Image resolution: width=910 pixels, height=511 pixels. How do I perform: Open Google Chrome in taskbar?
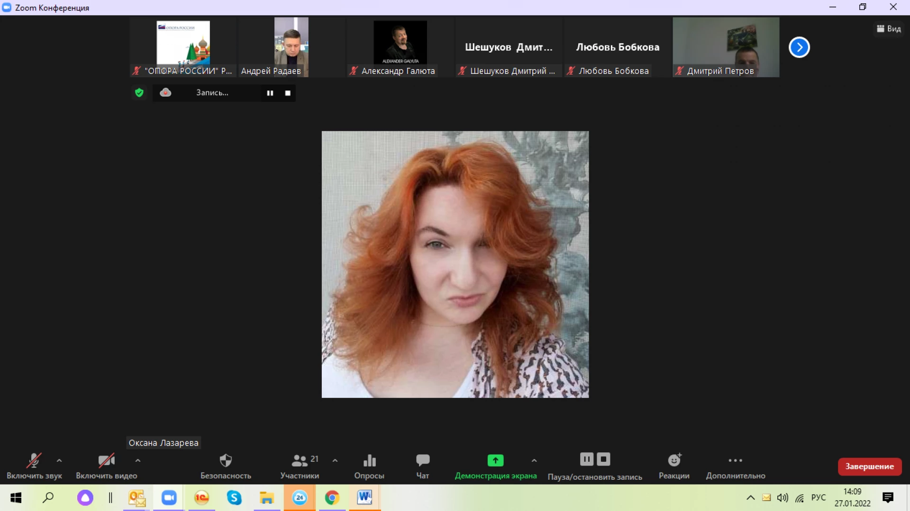click(332, 498)
